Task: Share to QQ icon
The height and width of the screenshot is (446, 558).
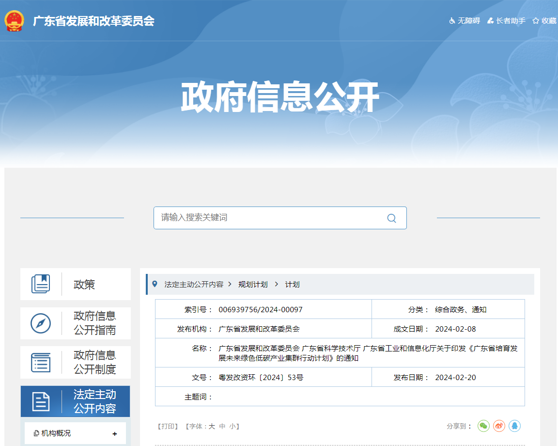Action: click(x=514, y=426)
